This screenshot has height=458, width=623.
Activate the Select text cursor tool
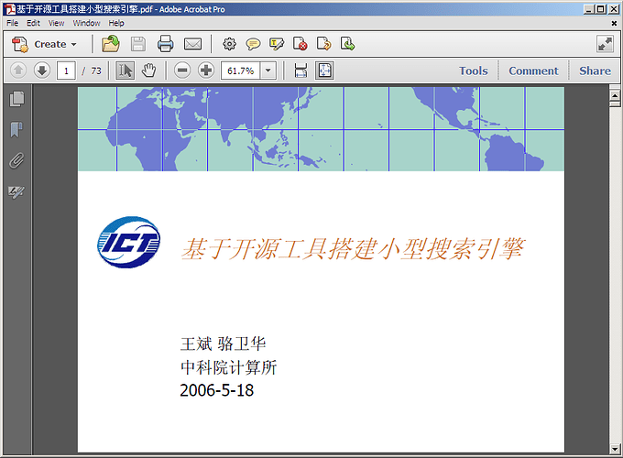126,71
